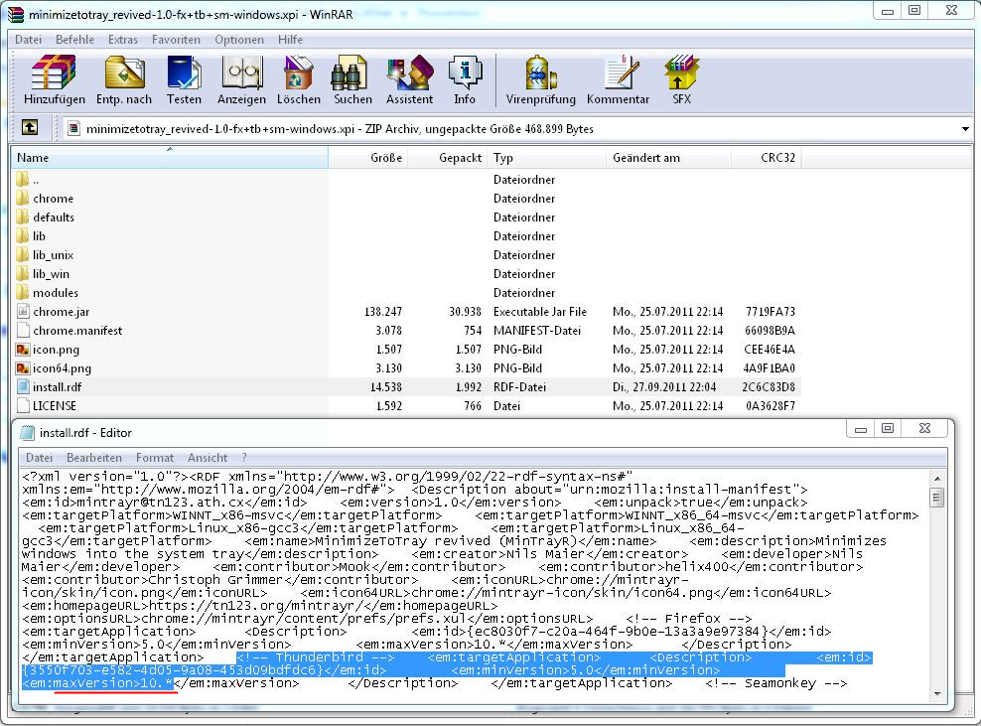Minimize the install.rdf Editor window
This screenshot has height=726, width=981.
coord(861,429)
